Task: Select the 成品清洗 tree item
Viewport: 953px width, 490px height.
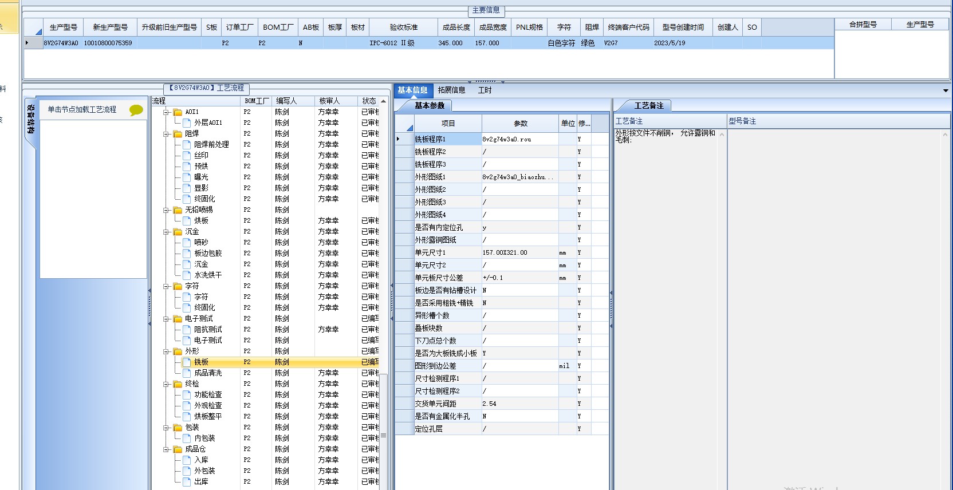Action: (x=208, y=373)
